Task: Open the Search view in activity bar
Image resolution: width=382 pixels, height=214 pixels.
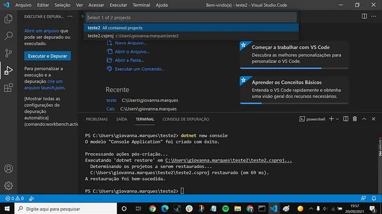Action: click(8, 36)
